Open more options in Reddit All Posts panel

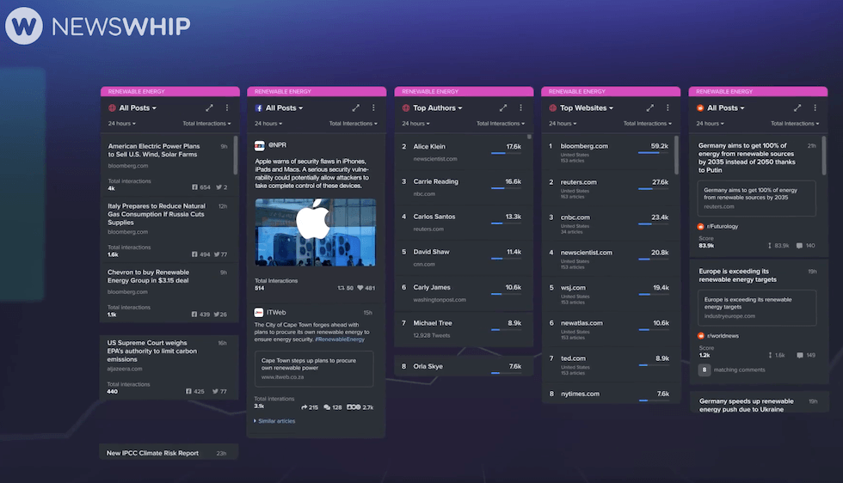pyautogui.click(x=815, y=108)
